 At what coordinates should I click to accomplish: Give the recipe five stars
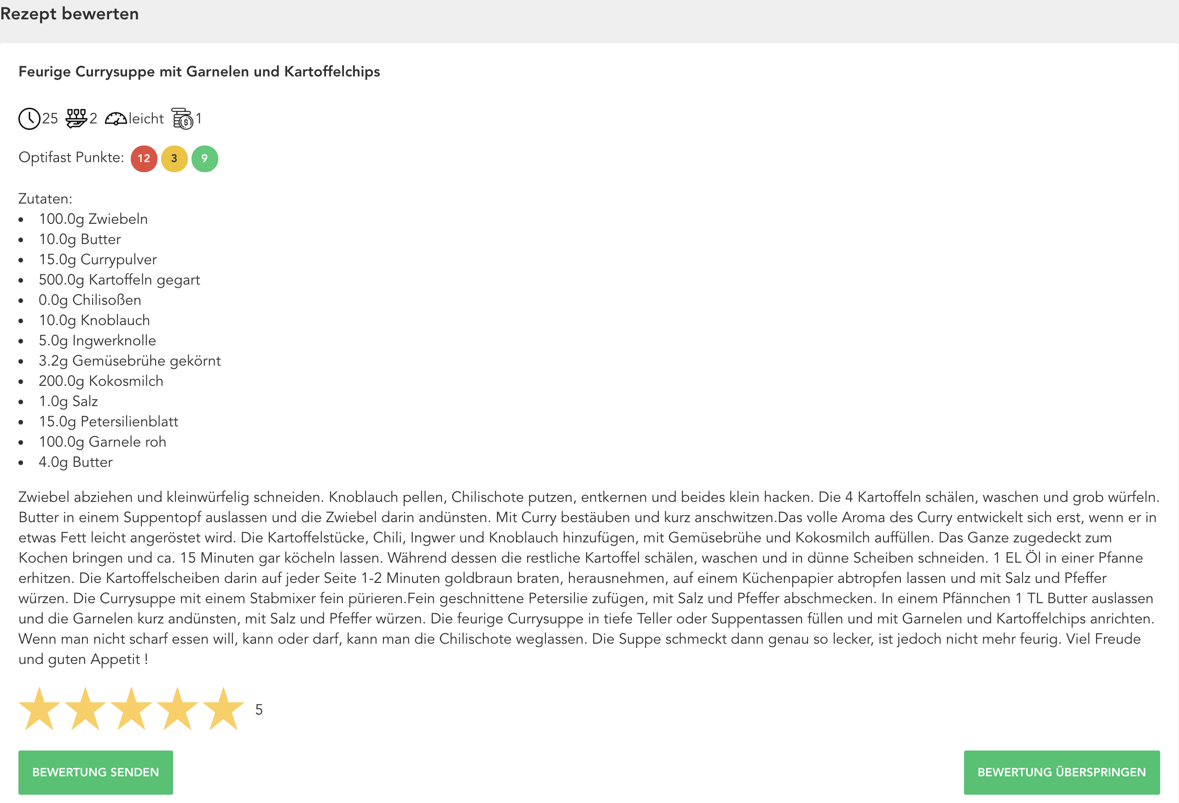tap(223, 709)
